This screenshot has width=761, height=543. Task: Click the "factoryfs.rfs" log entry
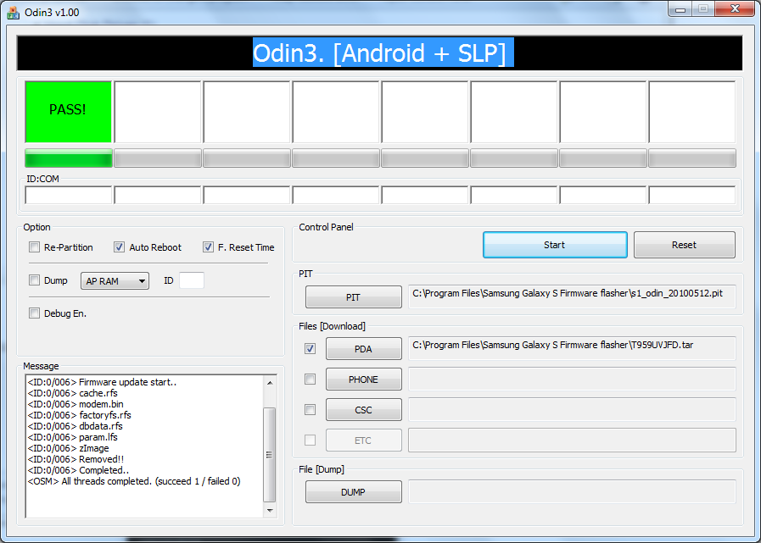80,415
